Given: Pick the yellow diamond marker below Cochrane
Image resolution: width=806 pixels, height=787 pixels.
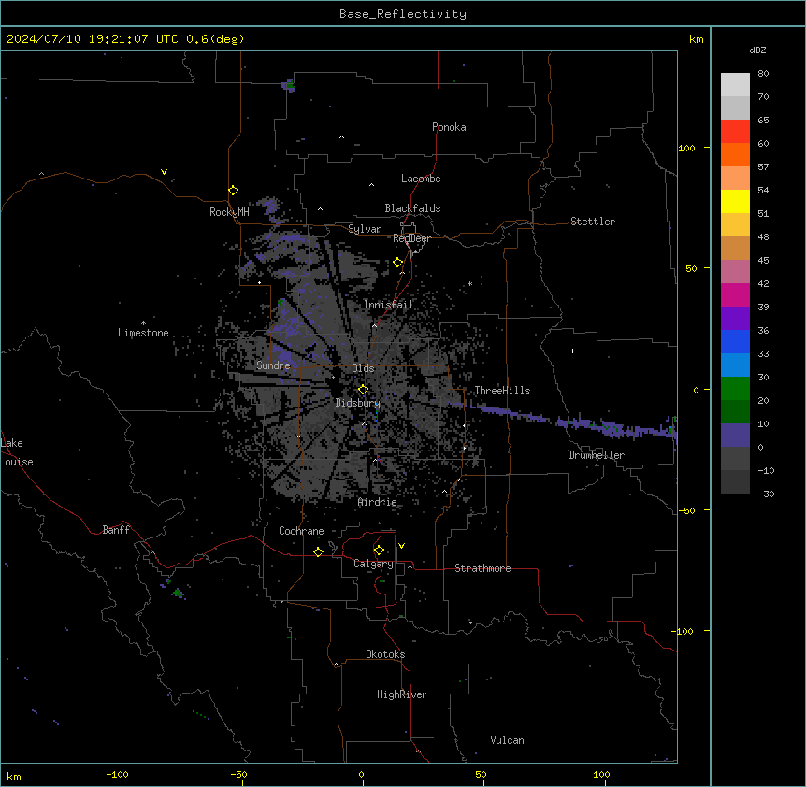Looking at the screenshot, I should pos(318,551).
